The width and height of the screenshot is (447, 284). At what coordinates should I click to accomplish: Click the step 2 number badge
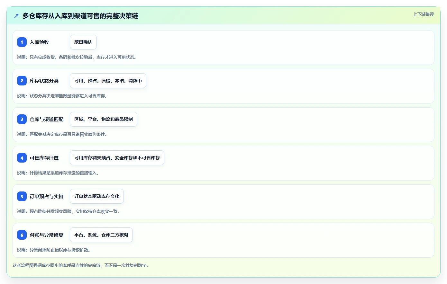coord(22,81)
